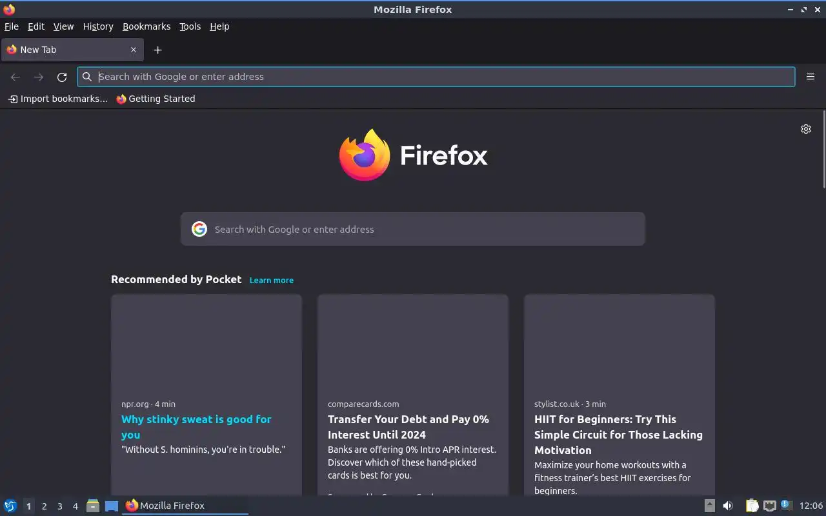Click the stylist.co.uk · 3 min label
This screenshot has width=826, height=516.
570,404
